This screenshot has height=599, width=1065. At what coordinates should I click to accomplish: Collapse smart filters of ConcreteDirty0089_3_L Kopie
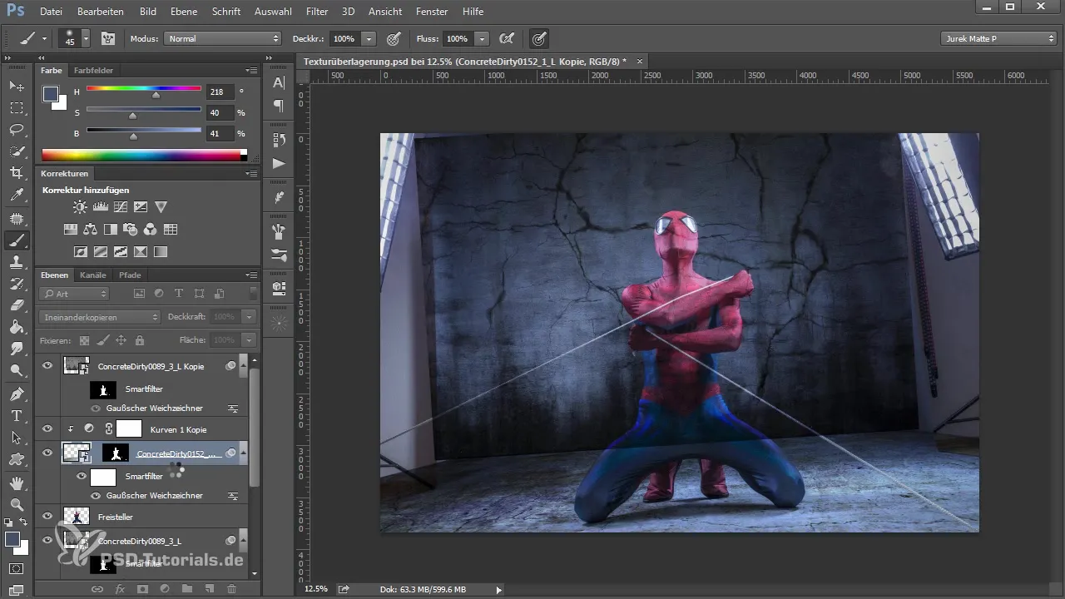tap(244, 365)
